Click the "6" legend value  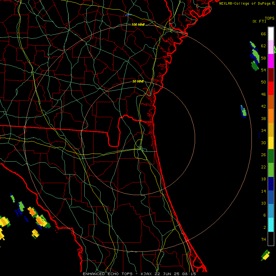tap(264, 215)
